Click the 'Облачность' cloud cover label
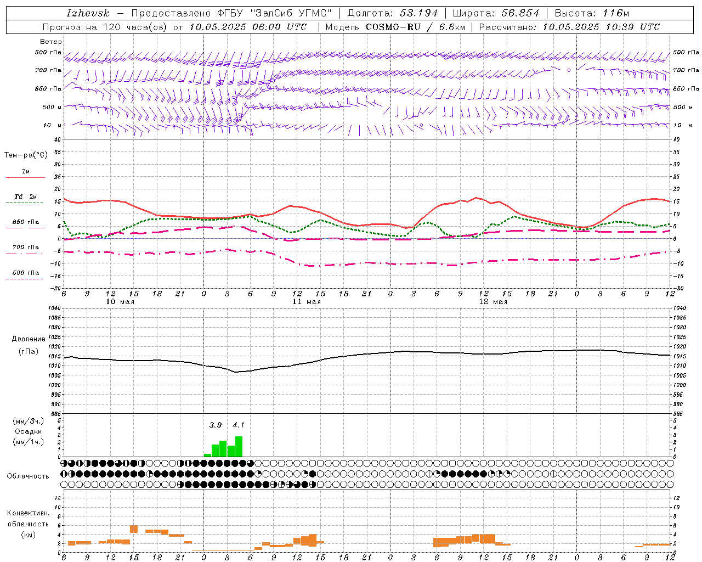This screenshot has width=702, height=562. pos(28,476)
